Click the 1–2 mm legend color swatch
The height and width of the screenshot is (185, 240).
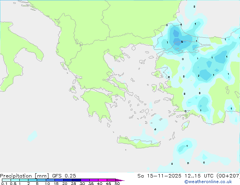tap(24, 180)
